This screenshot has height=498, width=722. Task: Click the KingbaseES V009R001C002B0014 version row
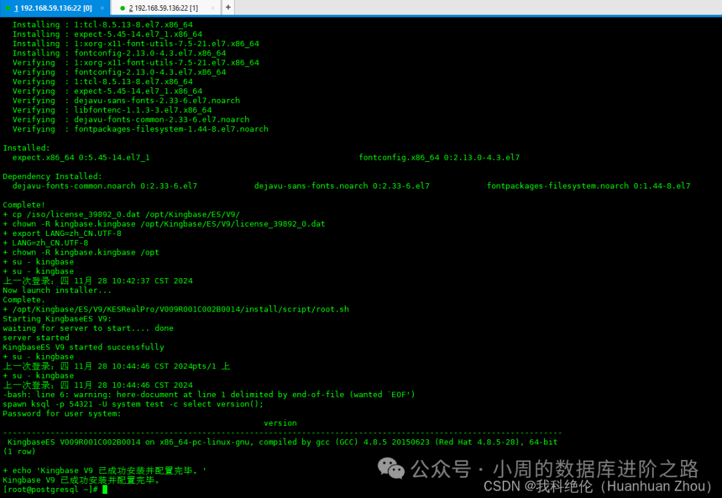[x=283, y=442]
